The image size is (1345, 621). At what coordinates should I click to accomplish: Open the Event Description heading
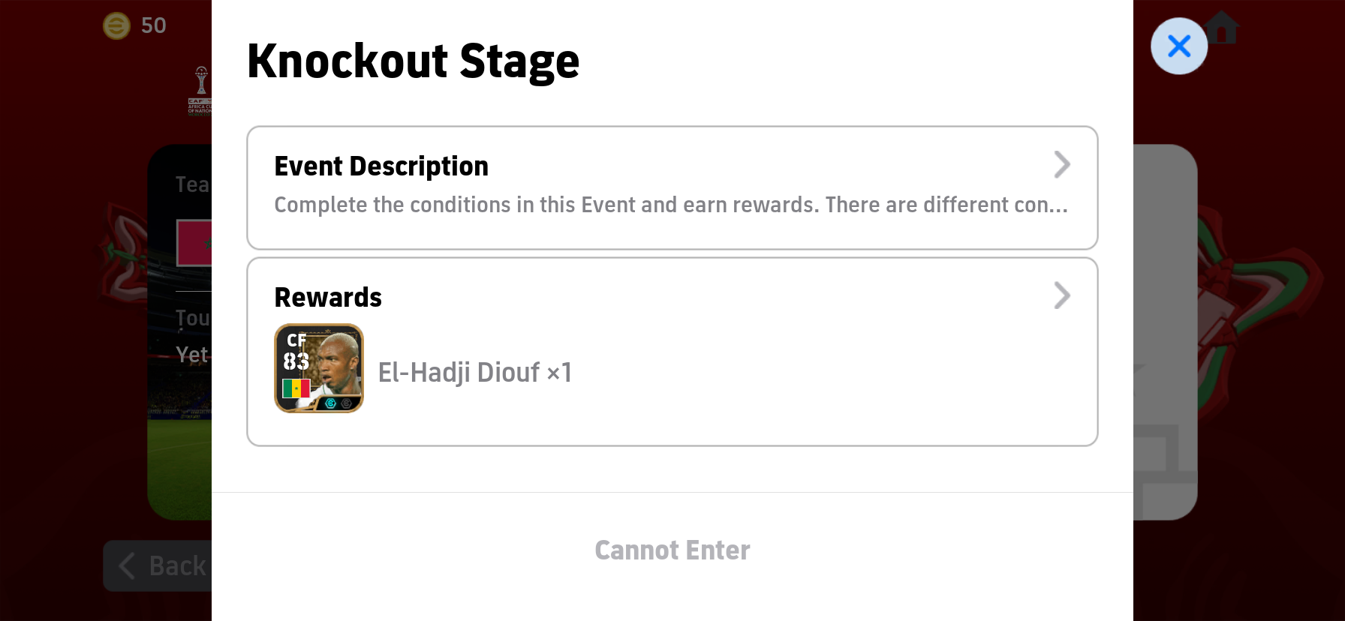(x=381, y=166)
